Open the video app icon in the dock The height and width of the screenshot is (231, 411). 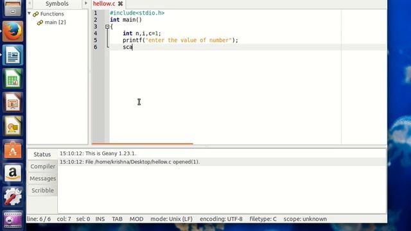point(13,221)
